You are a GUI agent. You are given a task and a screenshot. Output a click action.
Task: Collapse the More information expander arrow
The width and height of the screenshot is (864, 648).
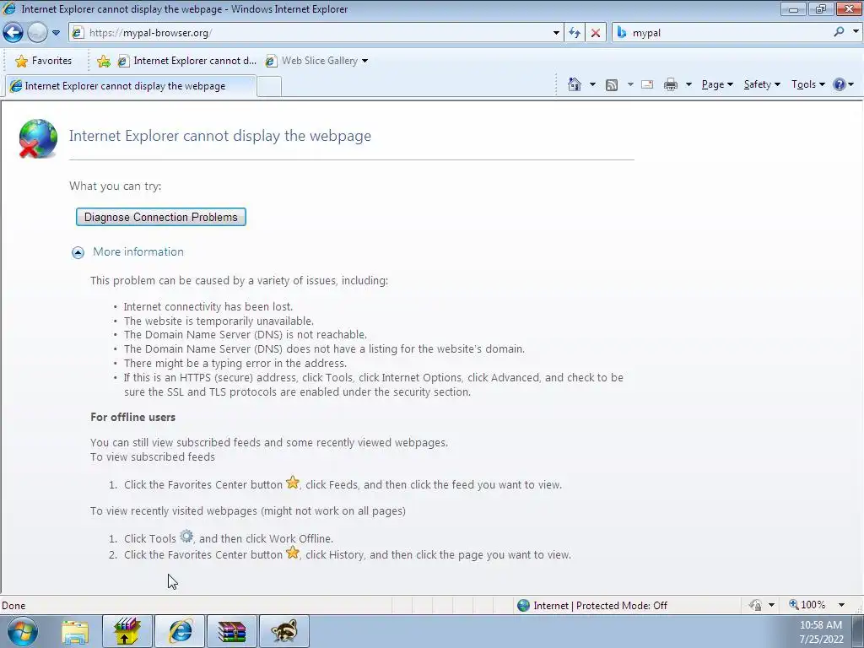click(x=78, y=252)
